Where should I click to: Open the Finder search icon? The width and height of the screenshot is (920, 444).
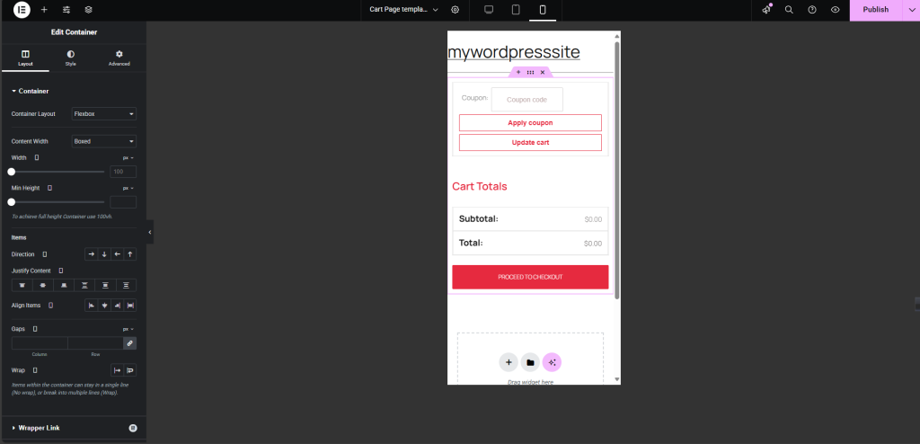coord(789,9)
